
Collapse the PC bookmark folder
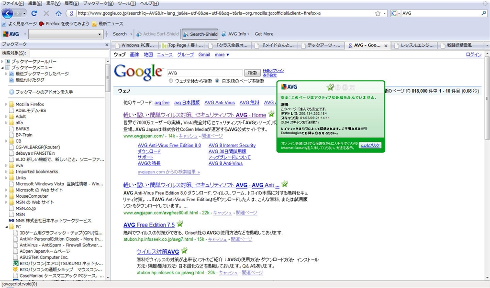[x=6, y=227]
